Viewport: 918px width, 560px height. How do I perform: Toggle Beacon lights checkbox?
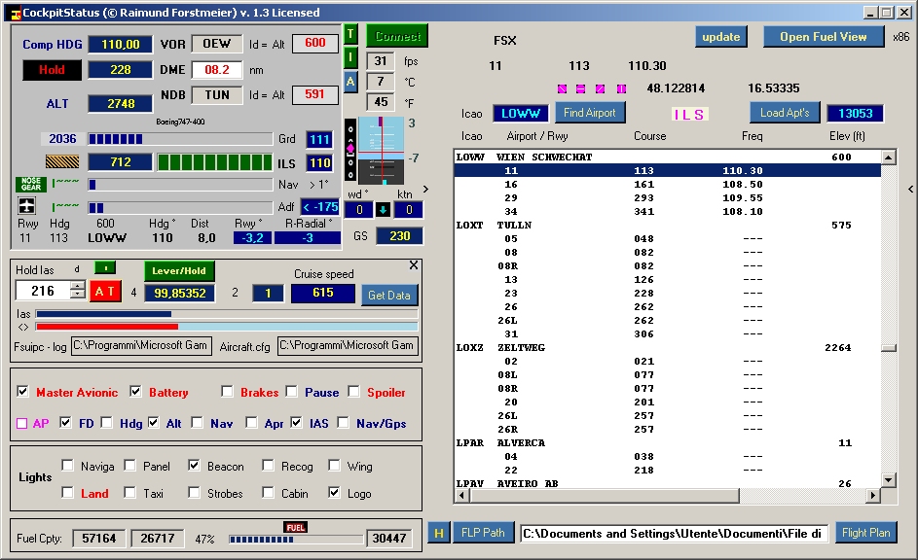click(194, 465)
